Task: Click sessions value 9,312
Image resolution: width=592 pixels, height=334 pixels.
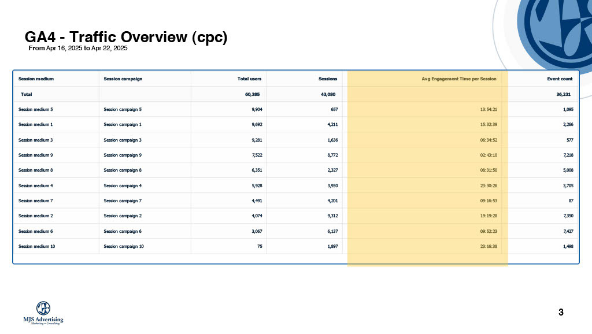Action: (x=332, y=216)
